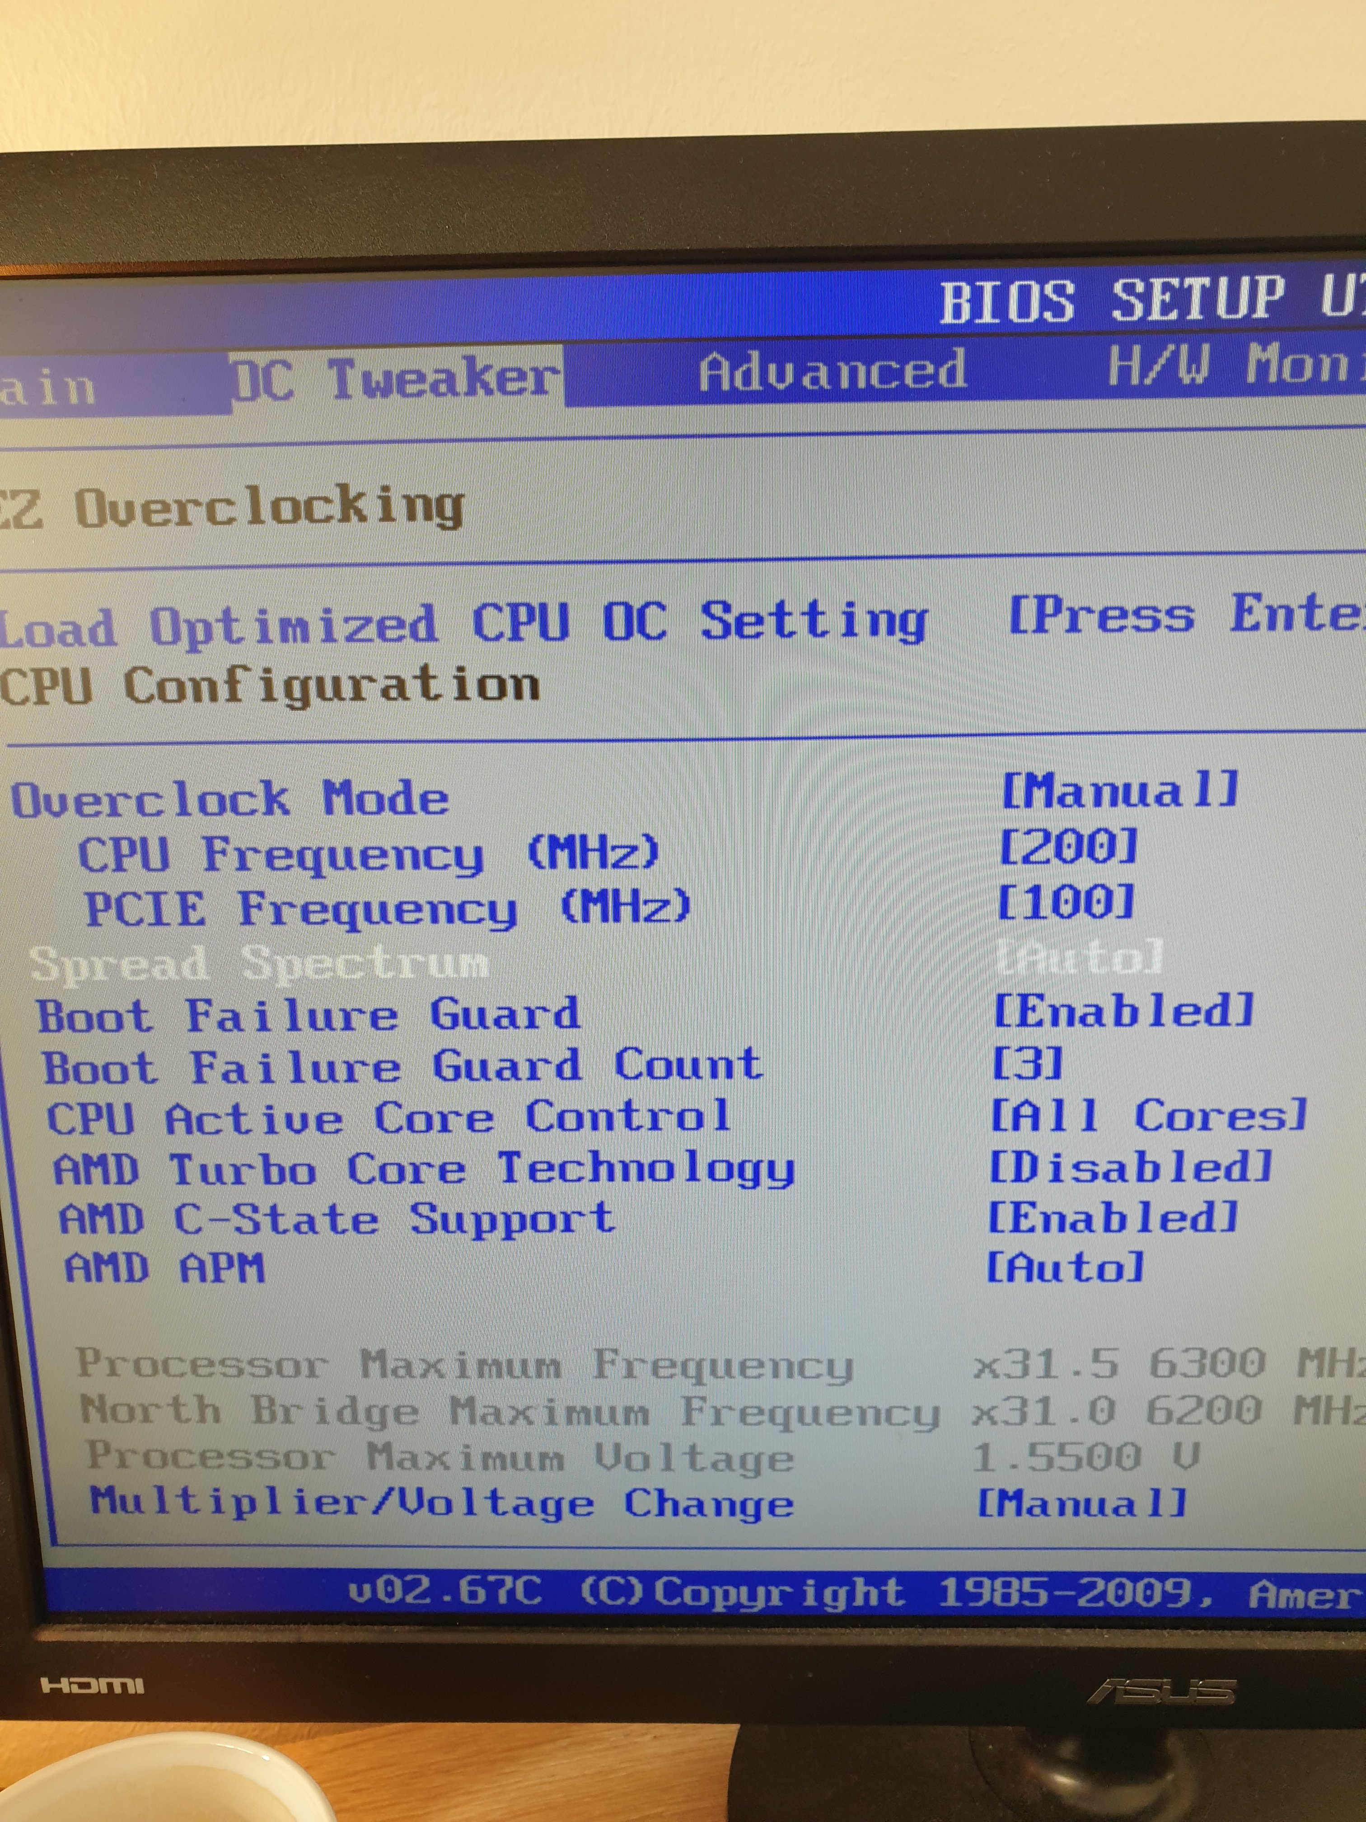Screen dimensions: 1366x1822
Task: Toggle the AMD C-State Support Enabled setting
Action: [x=1113, y=1217]
